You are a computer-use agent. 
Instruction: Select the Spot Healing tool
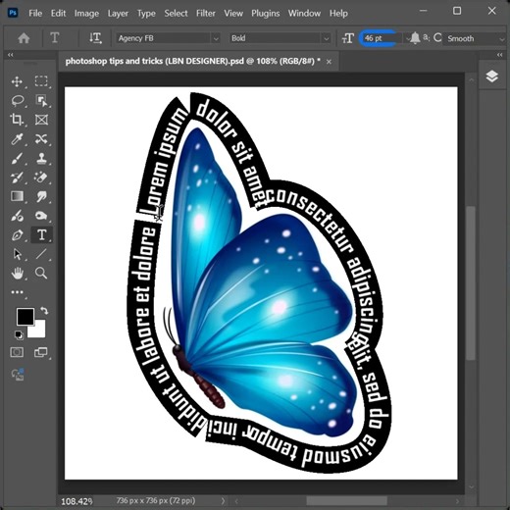tap(41, 139)
